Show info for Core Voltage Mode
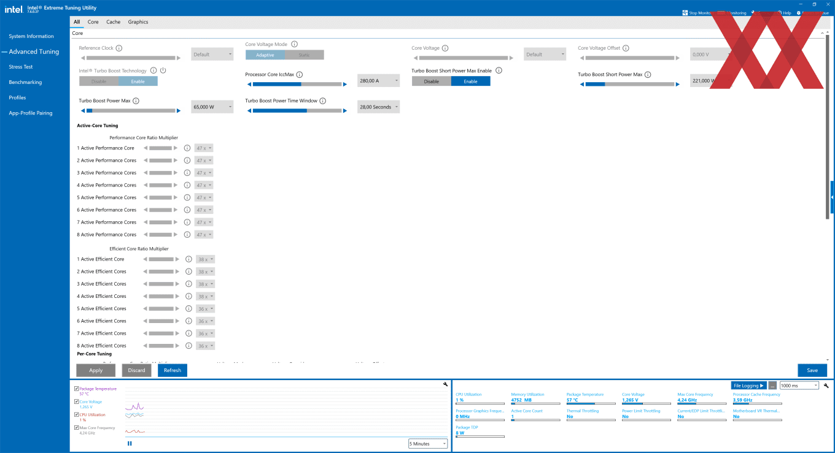This screenshot has height=453, width=835. pyautogui.click(x=295, y=44)
